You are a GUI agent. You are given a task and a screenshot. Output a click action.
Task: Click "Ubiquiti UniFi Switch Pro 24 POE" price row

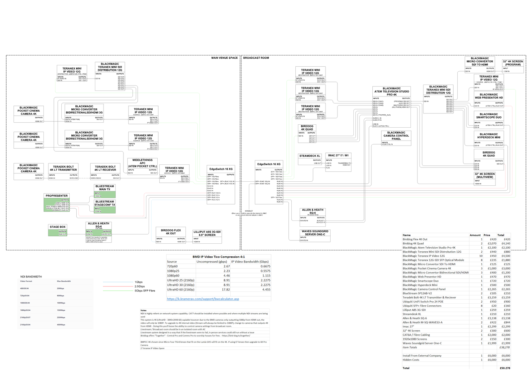tap(456, 302)
